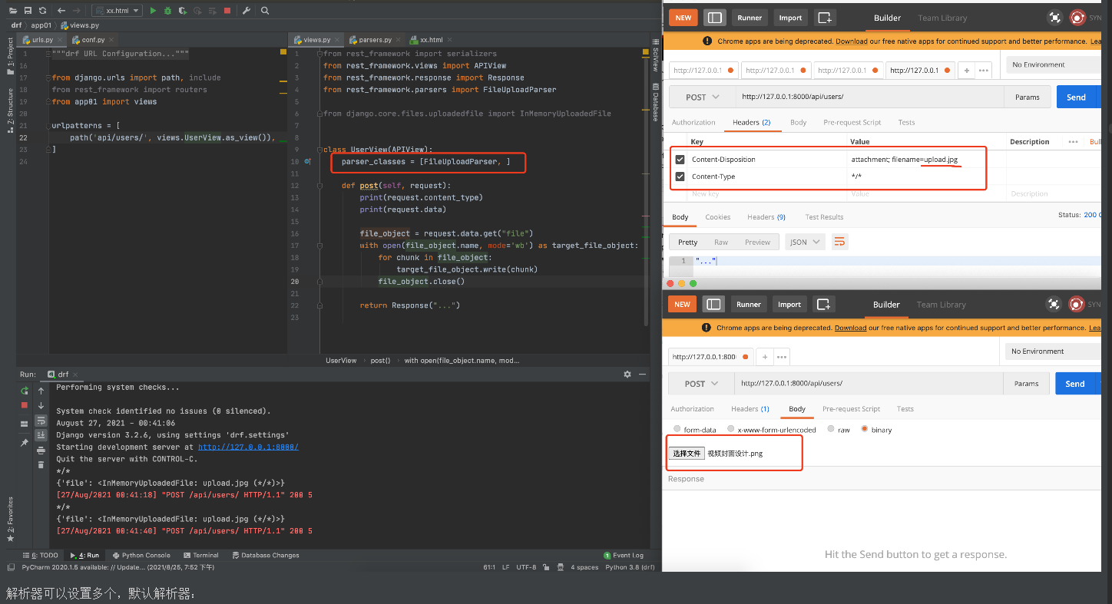Clear the run console with the trash icon
This screenshot has height=604, width=1112.
[41, 464]
